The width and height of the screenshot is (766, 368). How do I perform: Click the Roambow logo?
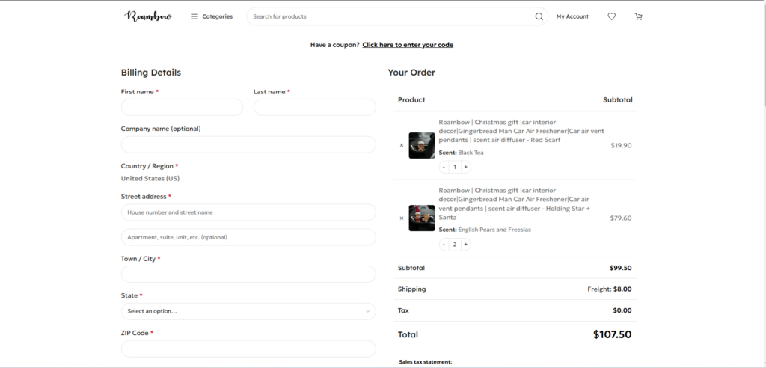148,16
